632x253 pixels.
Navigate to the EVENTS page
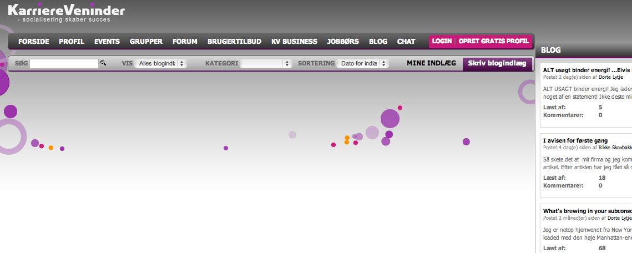pos(107,42)
